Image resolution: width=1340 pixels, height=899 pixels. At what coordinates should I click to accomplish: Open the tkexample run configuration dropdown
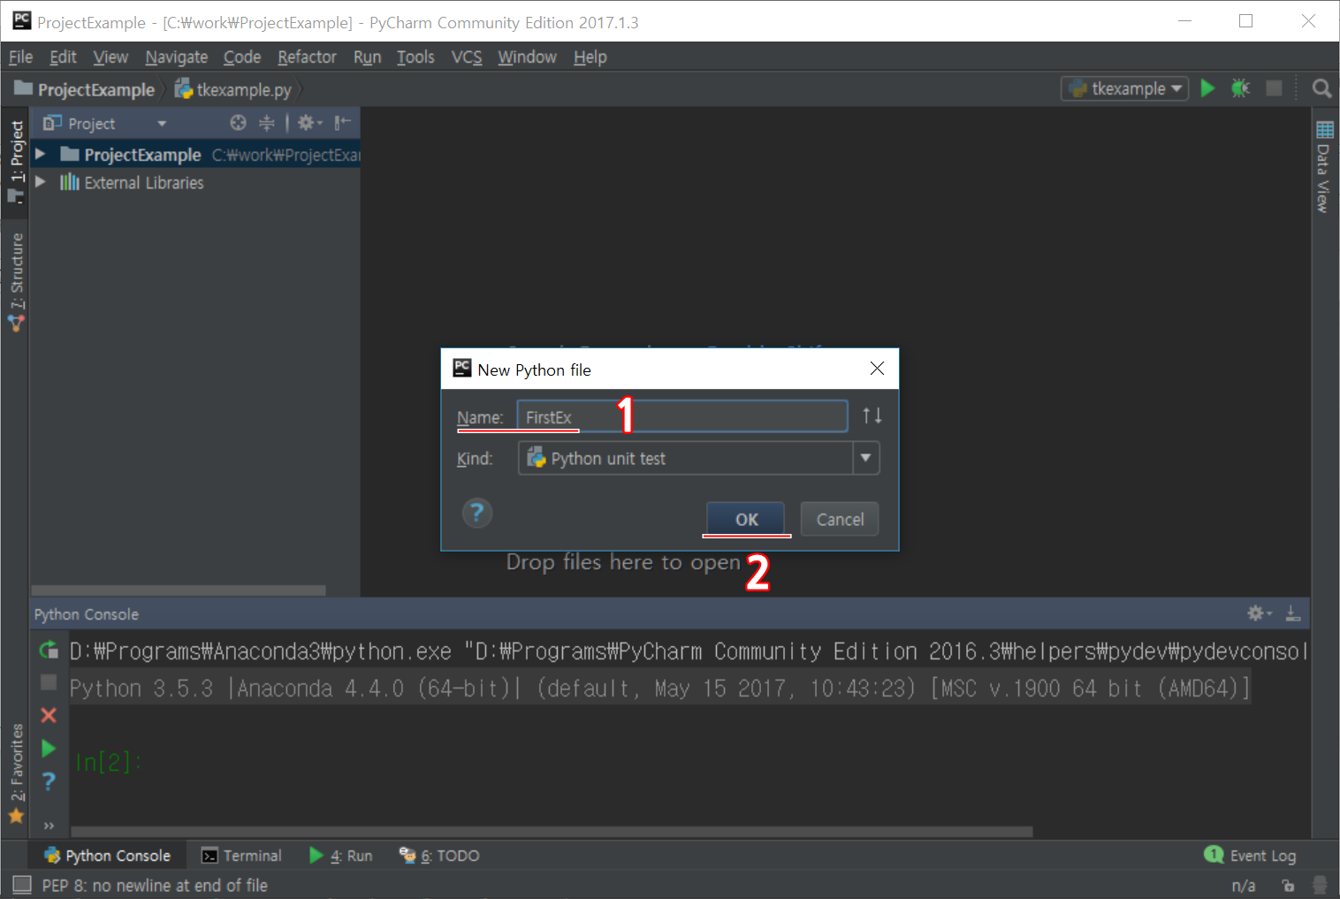click(1125, 88)
